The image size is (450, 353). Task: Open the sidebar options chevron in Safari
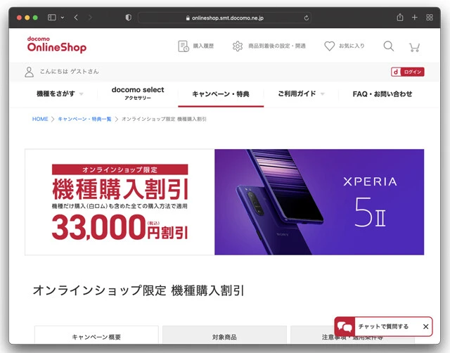point(63,18)
